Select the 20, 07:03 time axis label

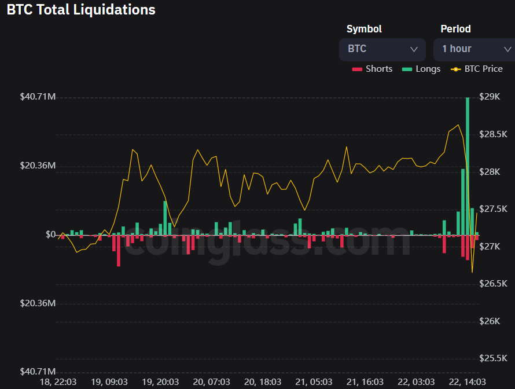tap(212, 382)
